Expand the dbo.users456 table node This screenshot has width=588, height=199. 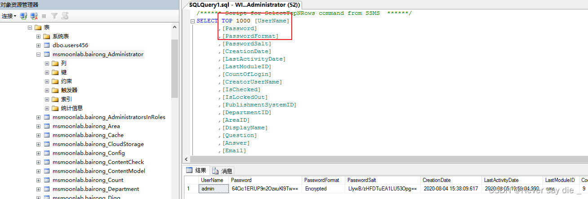point(39,45)
